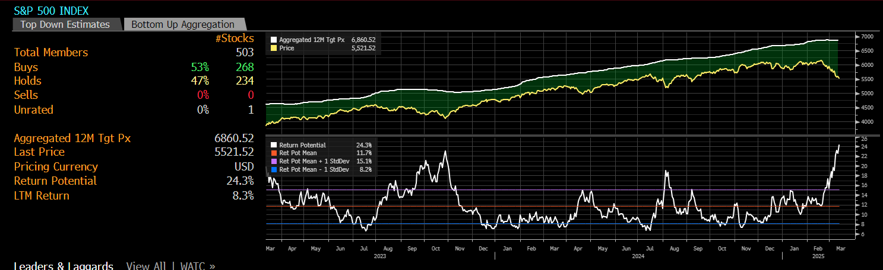Click Aggregated 12M Tgt Px label in summary
The height and width of the screenshot is (270, 883).
pyautogui.click(x=72, y=139)
